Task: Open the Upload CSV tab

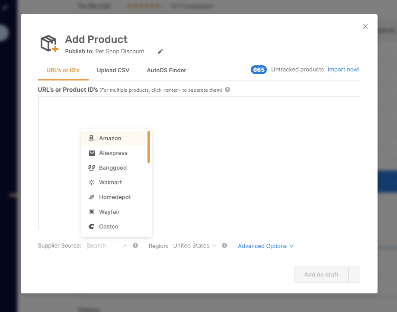Action: (x=113, y=71)
